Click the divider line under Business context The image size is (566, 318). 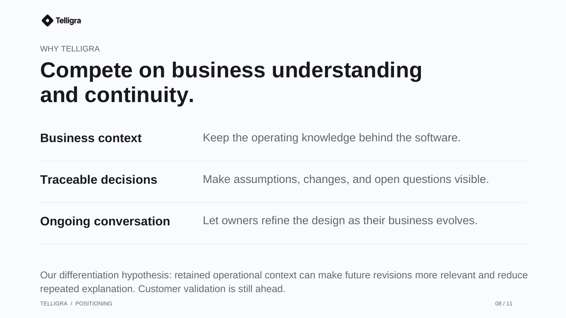tap(283, 161)
